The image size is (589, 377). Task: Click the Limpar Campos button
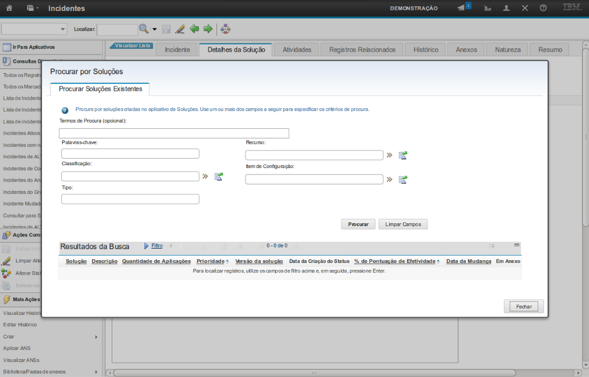(x=402, y=224)
